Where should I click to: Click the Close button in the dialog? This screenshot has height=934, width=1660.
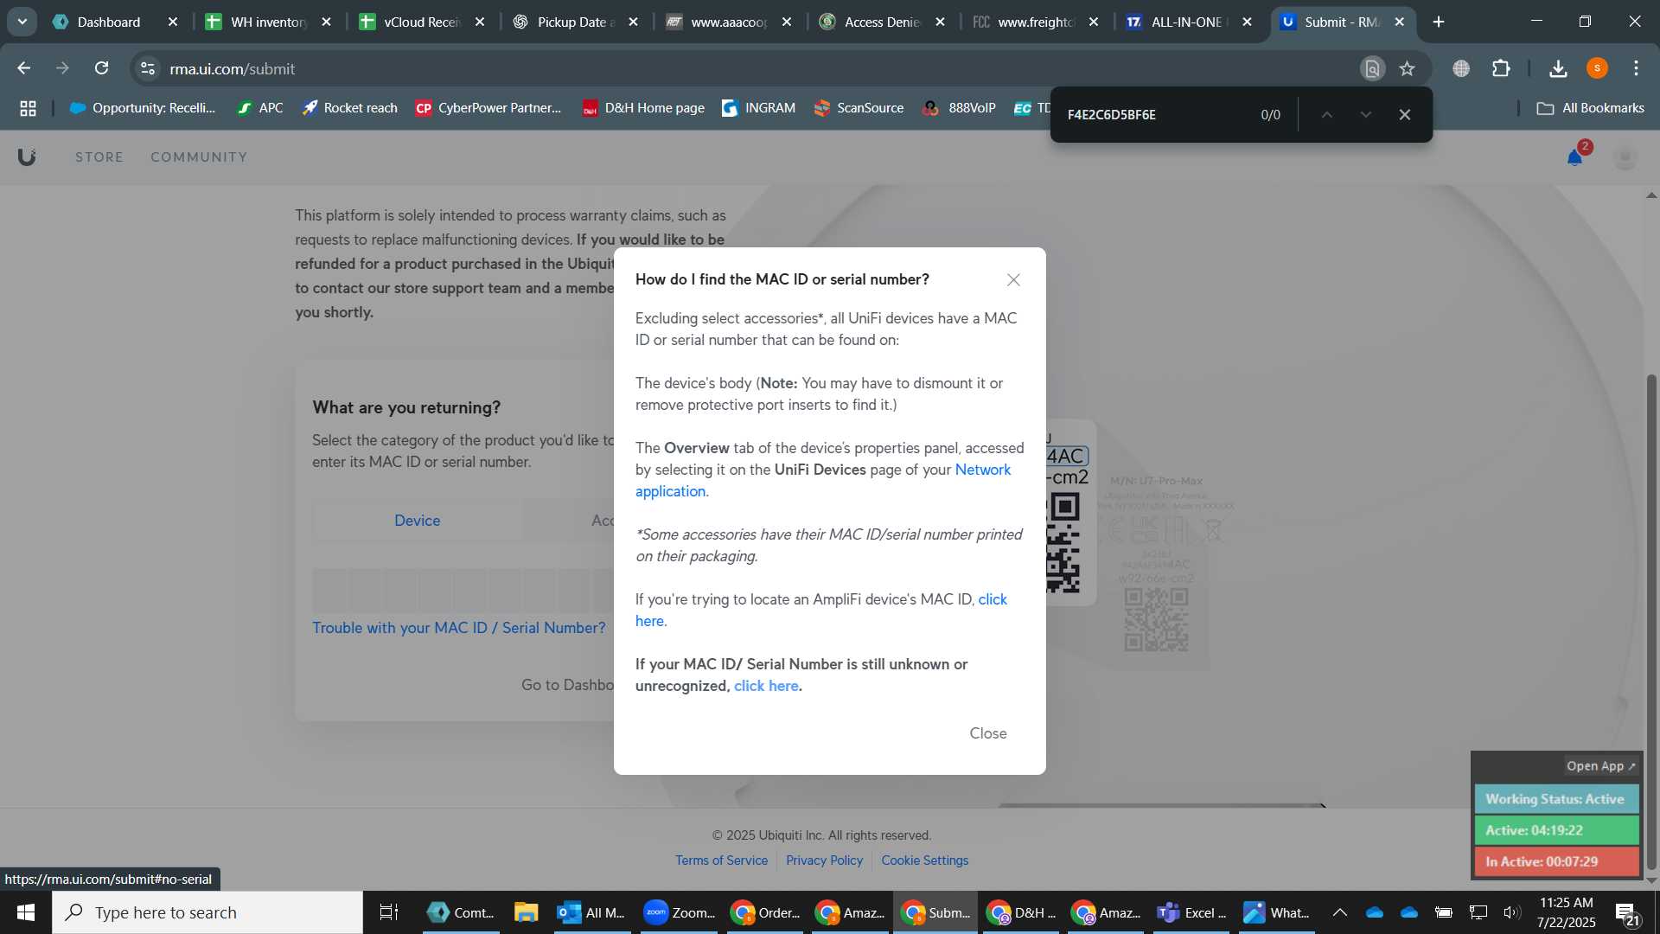(x=987, y=733)
